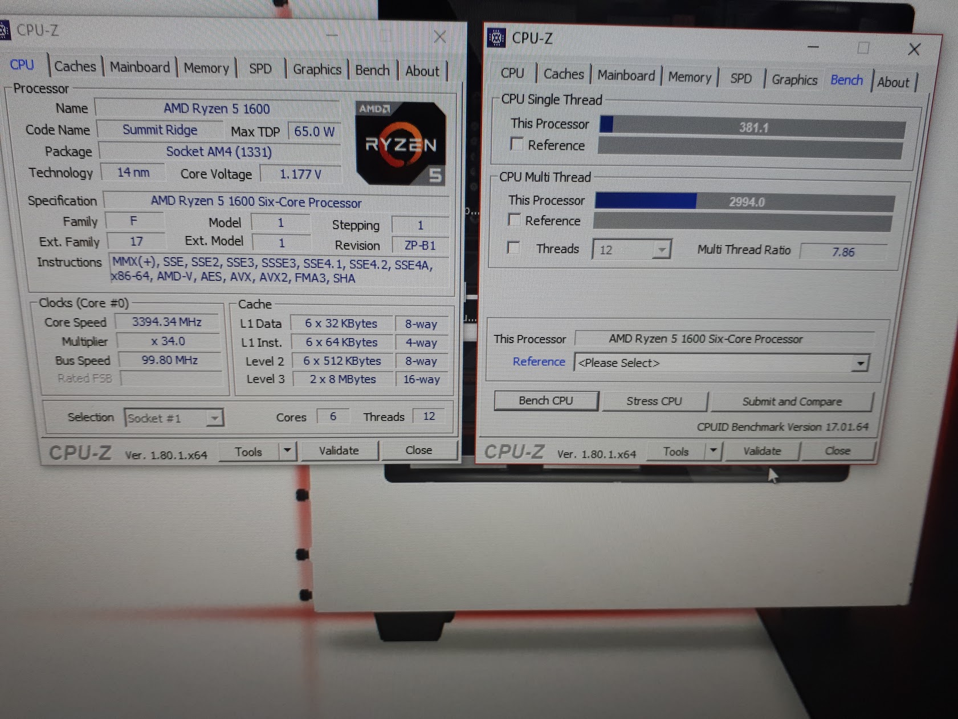Open Graphics tab in left CPU-Z window
The image size is (958, 719).
[317, 70]
